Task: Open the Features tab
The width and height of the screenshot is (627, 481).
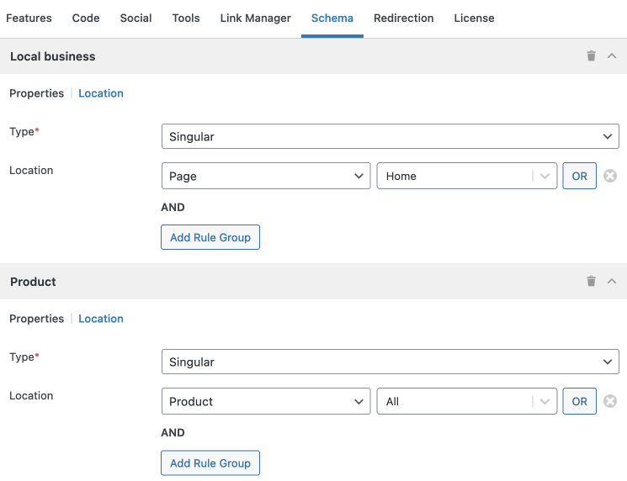Action: pos(29,18)
